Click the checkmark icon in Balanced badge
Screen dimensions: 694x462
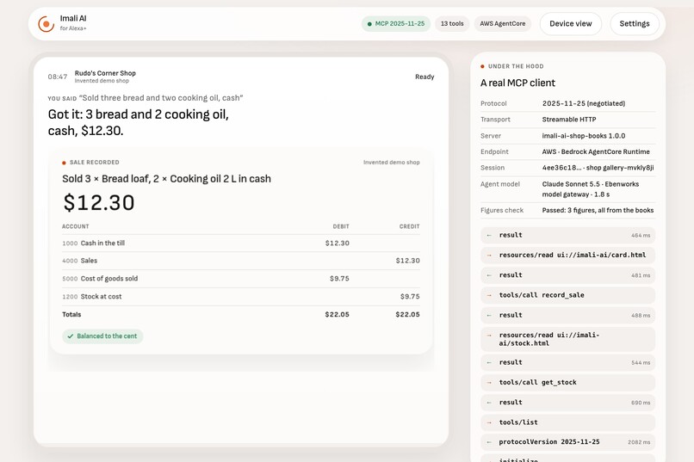point(70,336)
